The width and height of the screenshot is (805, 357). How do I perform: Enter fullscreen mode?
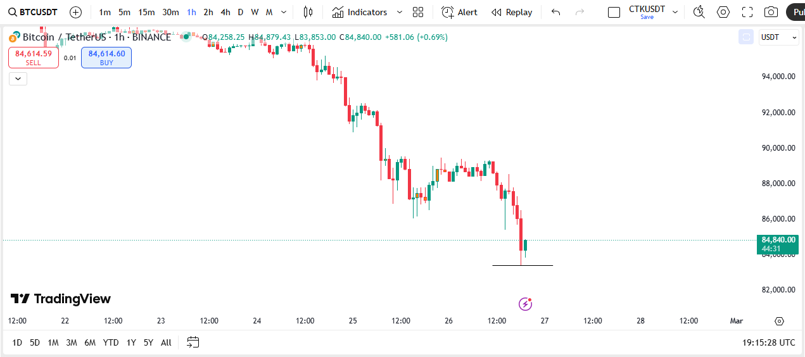[x=747, y=12]
